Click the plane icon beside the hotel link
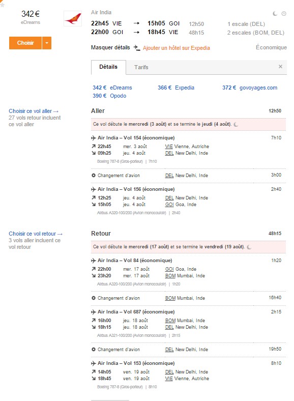This screenshot has width=294, height=401. [x=137, y=48]
